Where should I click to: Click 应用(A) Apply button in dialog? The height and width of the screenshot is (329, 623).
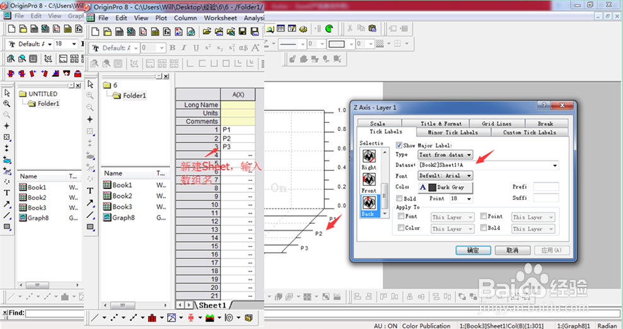552,250
